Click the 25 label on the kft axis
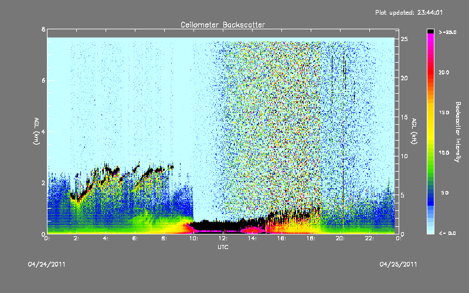This screenshot has height=293, width=469. tap(405, 39)
